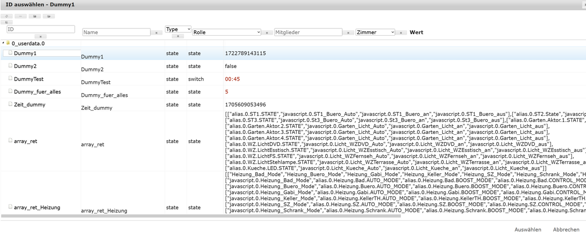Click the dialog title ID auswählen - Dummy1
The height and width of the screenshot is (235, 586).
point(40,4)
